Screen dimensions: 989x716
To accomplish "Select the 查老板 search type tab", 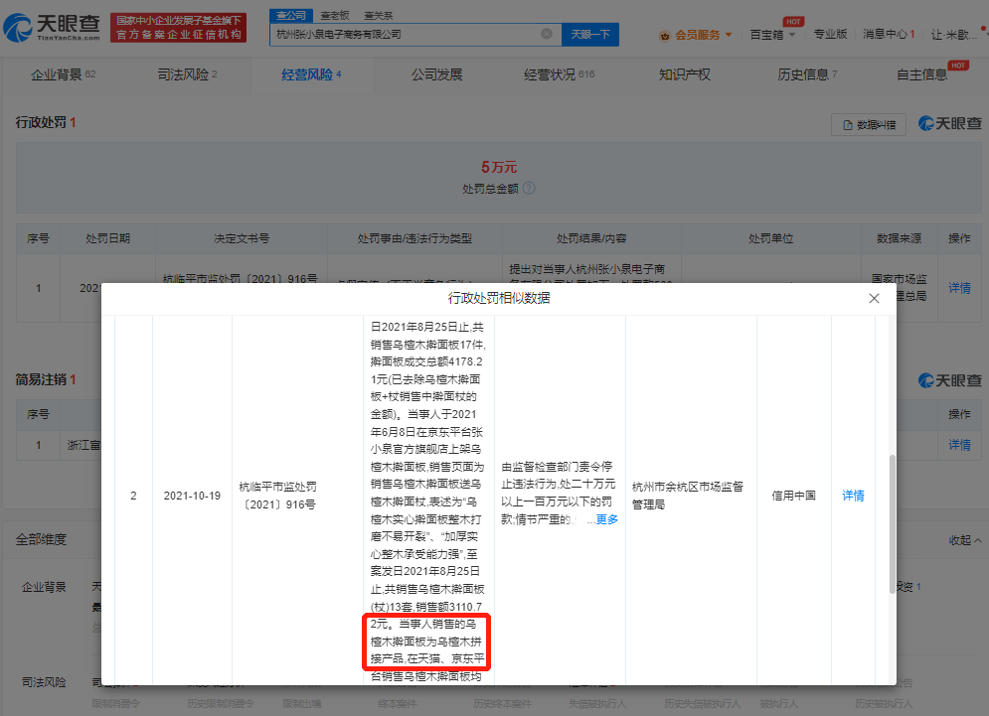I will [x=334, y=16].
